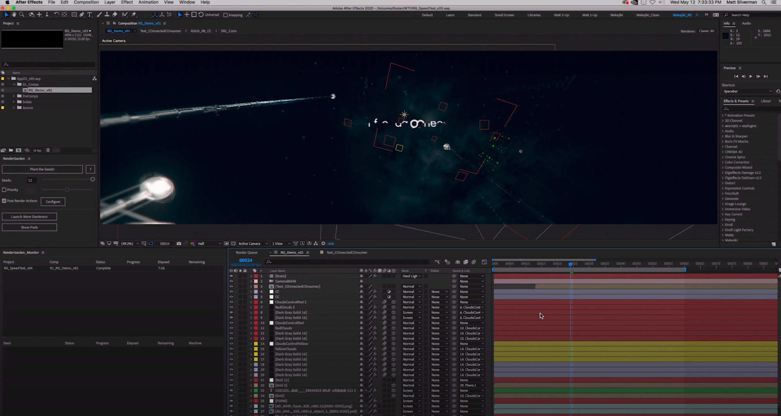Viewport: 781px width, 416px height.
Task: Open the Composition menu
Action: [86, 2]
